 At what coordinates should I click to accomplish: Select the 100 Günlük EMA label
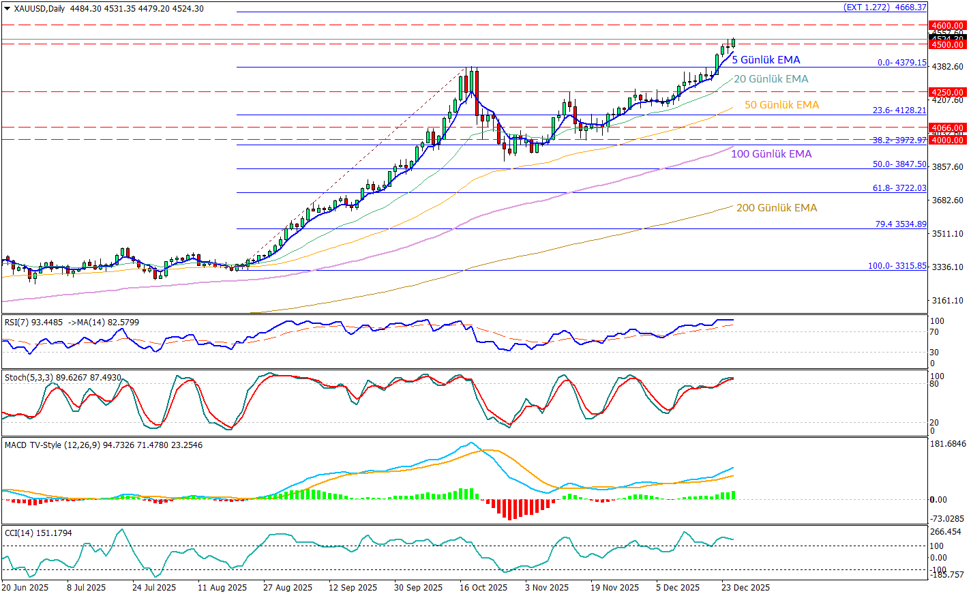tap(771, 154)
